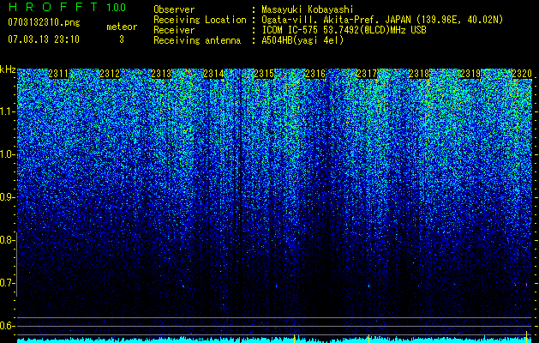Click the 2314 time marker
This screenshot has height=343, width=539.
[213, 73]
